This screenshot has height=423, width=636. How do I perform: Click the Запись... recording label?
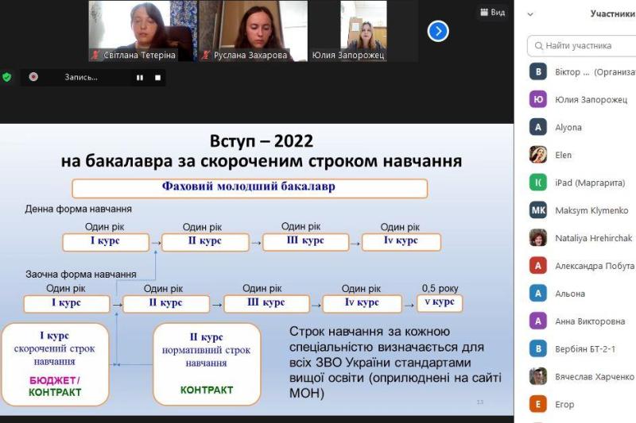[81, 77]
